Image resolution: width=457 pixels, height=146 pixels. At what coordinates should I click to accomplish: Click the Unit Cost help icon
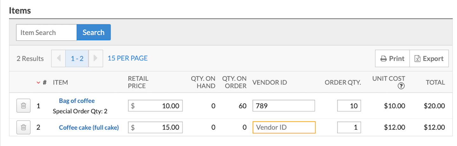click(x=401, y=86)
